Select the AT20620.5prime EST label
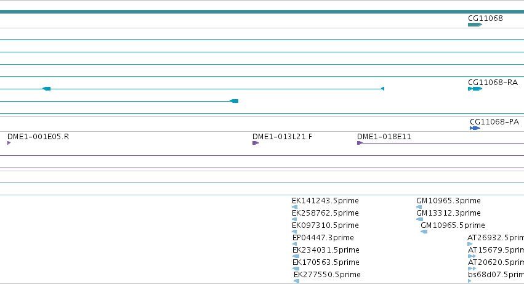 [496, 262]
